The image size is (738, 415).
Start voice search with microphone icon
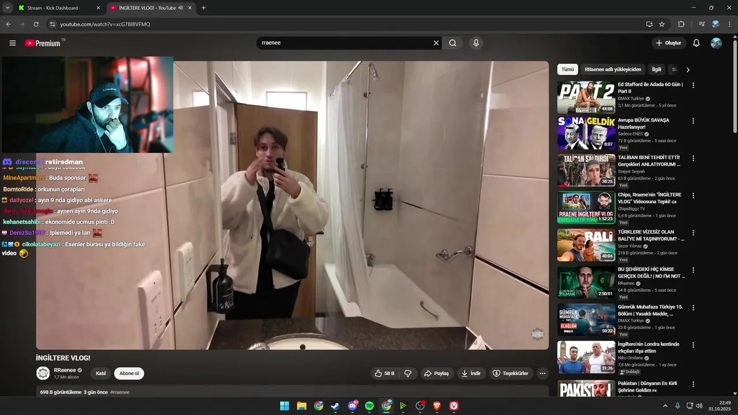(x=476, y=43)
